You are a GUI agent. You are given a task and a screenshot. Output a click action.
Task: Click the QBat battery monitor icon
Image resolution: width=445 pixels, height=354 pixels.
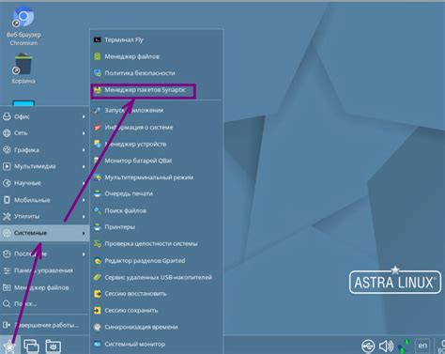(x=97, y=161)
